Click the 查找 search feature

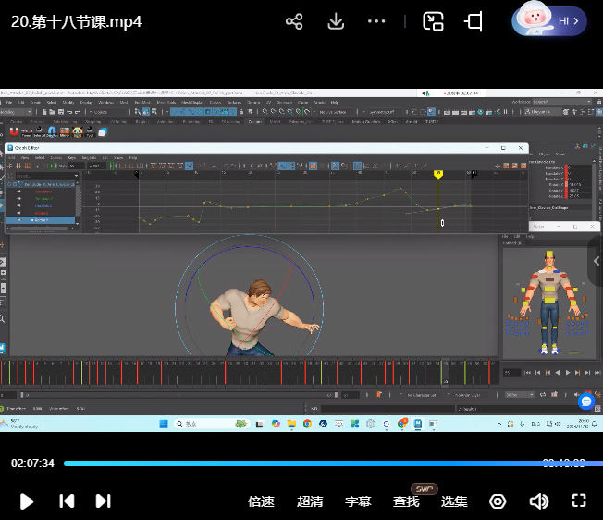(406, 501)
